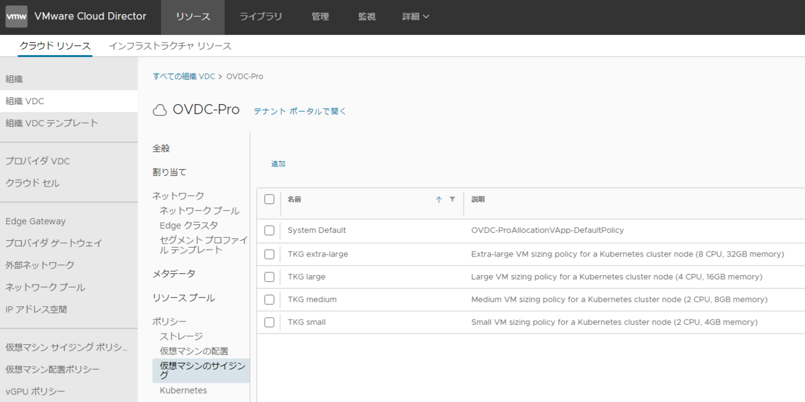Select the System Default policy checkbox

click(269, 231)
